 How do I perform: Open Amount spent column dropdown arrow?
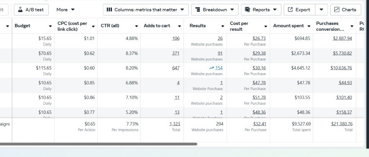308,26
